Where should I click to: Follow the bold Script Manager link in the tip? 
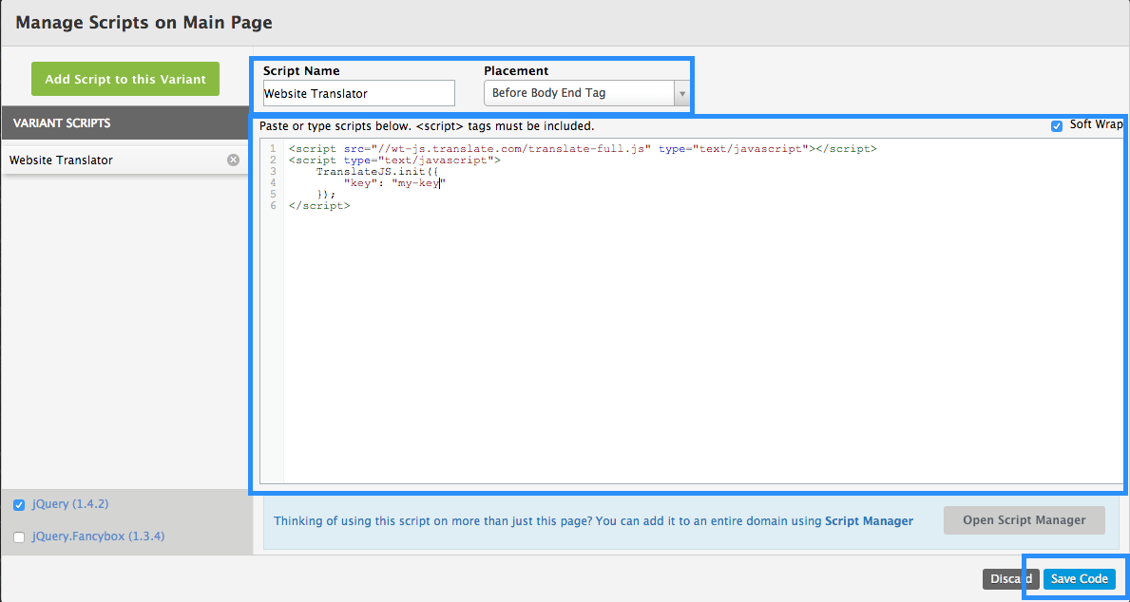(869, 520)
